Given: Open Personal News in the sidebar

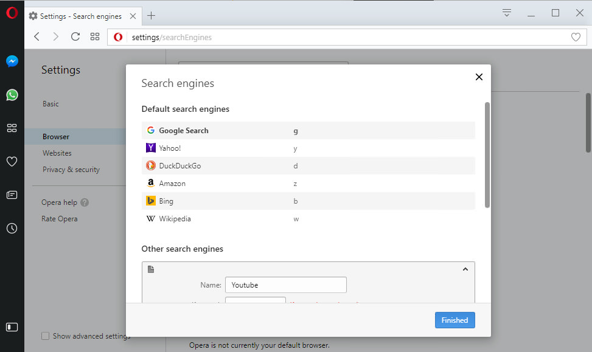Looking at the screenshot, I should point(12,195).
